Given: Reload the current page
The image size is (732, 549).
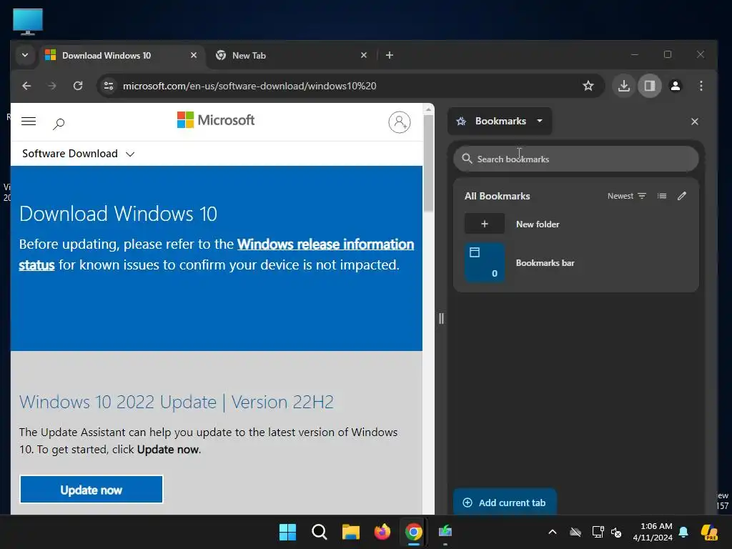Looking at the screenshot, I should pyautogui.click(x=78, y=86).
